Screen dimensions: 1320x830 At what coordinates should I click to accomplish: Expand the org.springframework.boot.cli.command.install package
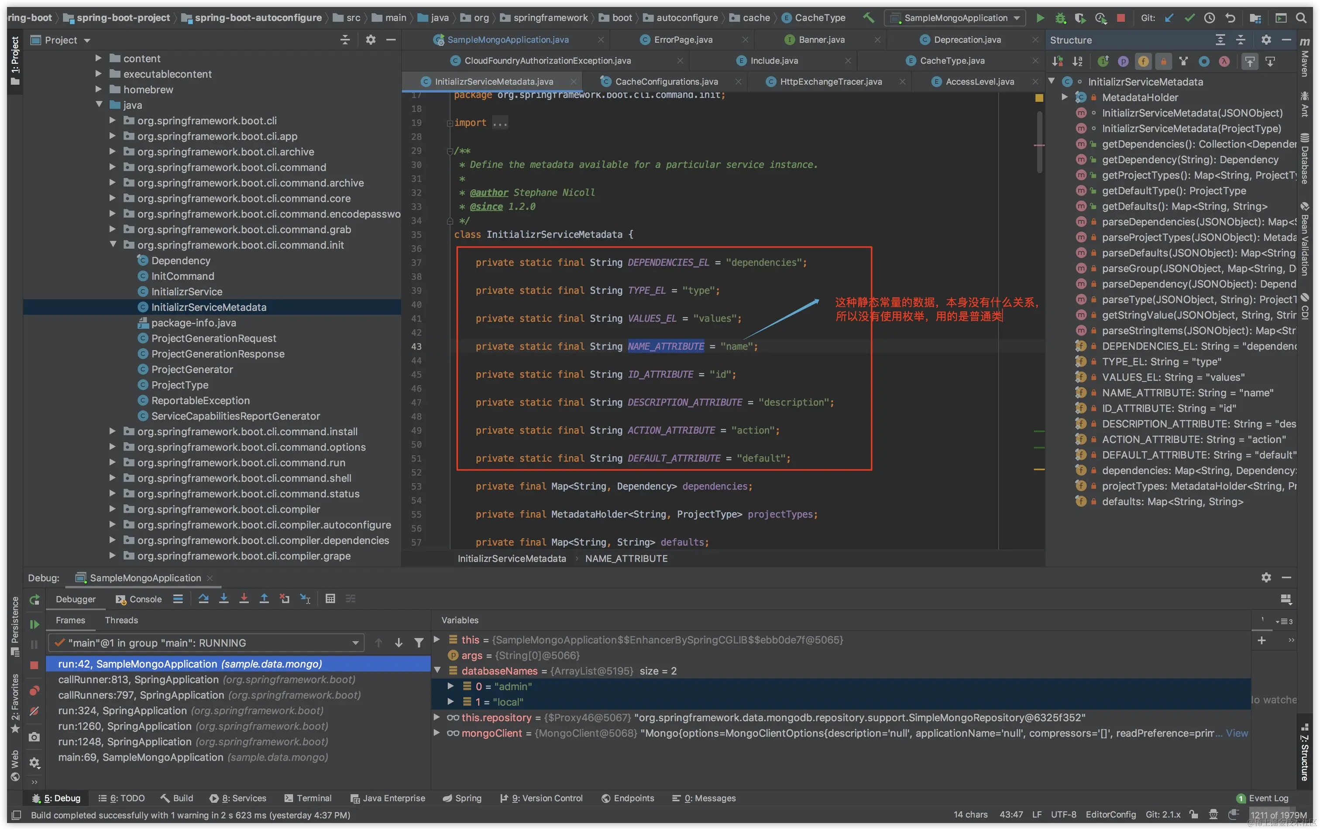(112, 432)
